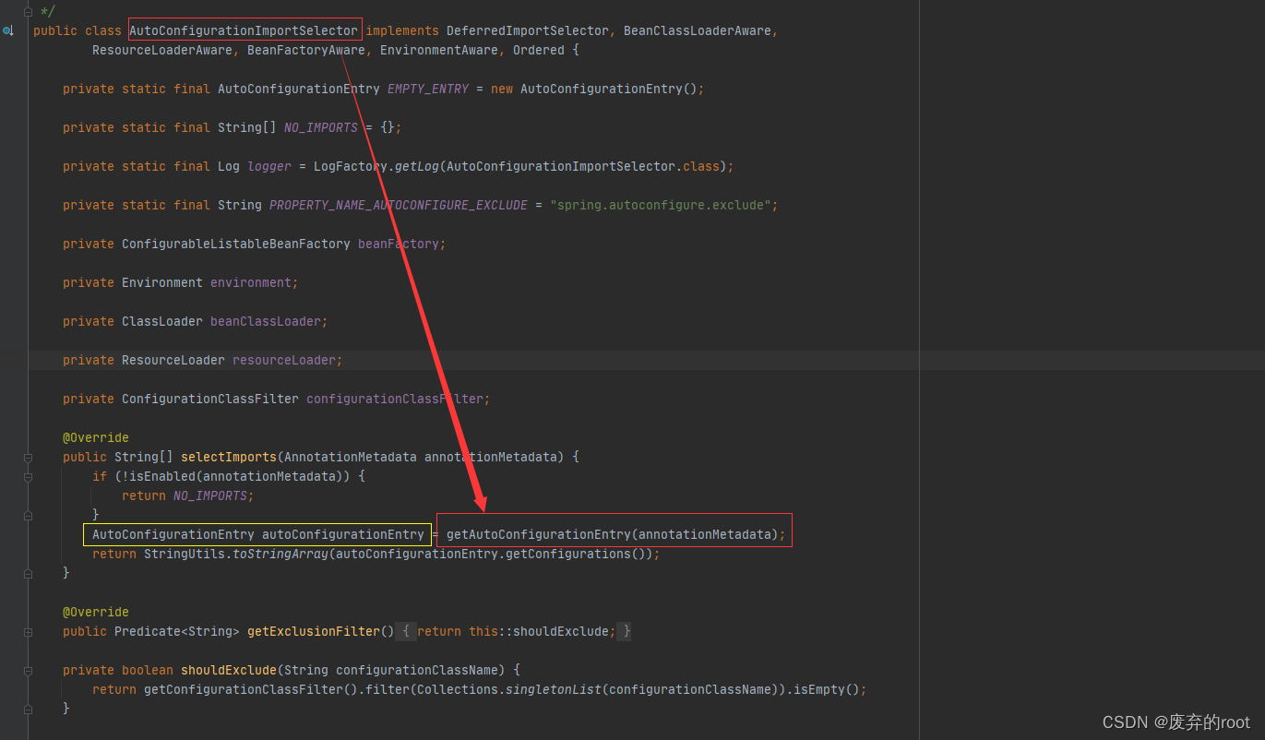This screenshot has height=740, width=1265.
Task: Click the environment field name
Action: point(251,282)
